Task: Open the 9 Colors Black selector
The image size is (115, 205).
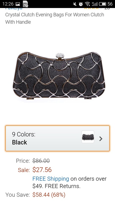Action: pos(57,138)
